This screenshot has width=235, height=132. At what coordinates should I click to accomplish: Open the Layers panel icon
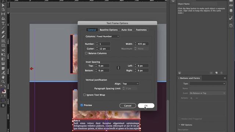pyautogui.click(x=231, y=11)
